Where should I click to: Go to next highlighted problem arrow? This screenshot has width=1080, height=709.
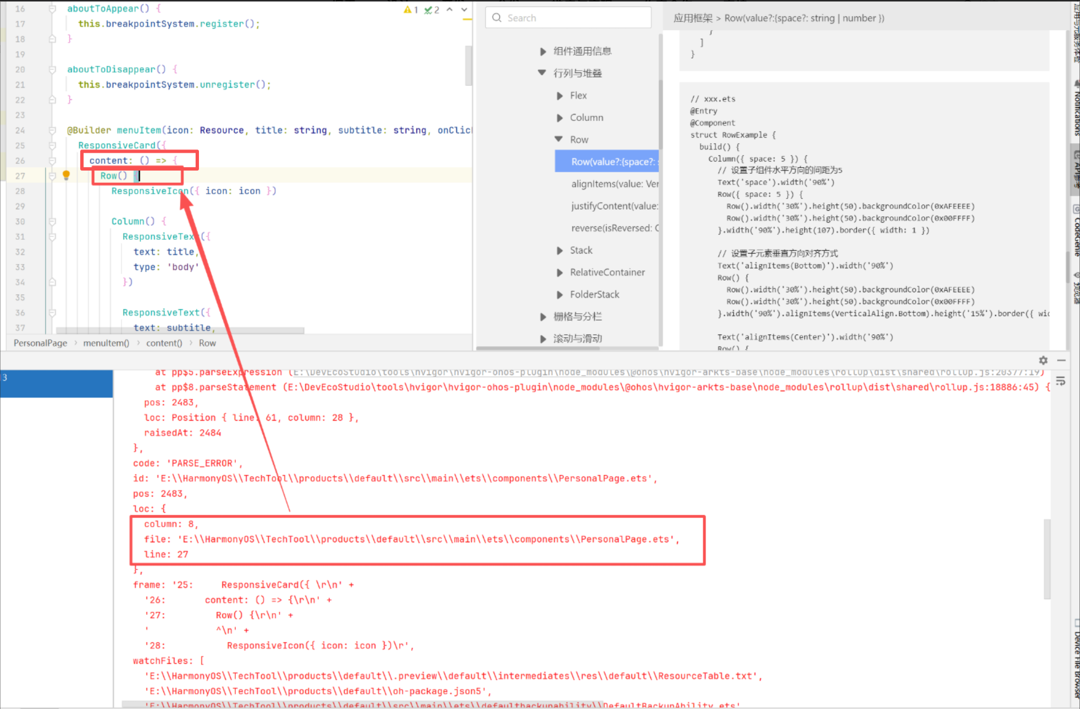(x=464, y=9)
